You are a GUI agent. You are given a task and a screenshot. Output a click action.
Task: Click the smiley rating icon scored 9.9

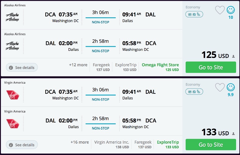tap(231, 87)
